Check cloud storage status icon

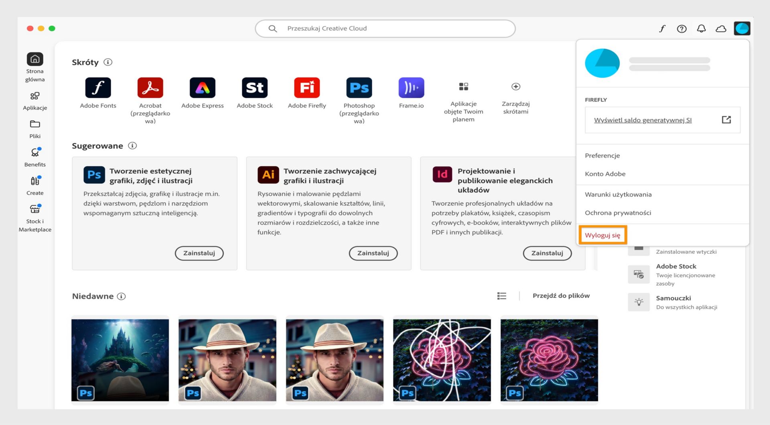pos(721,28)
